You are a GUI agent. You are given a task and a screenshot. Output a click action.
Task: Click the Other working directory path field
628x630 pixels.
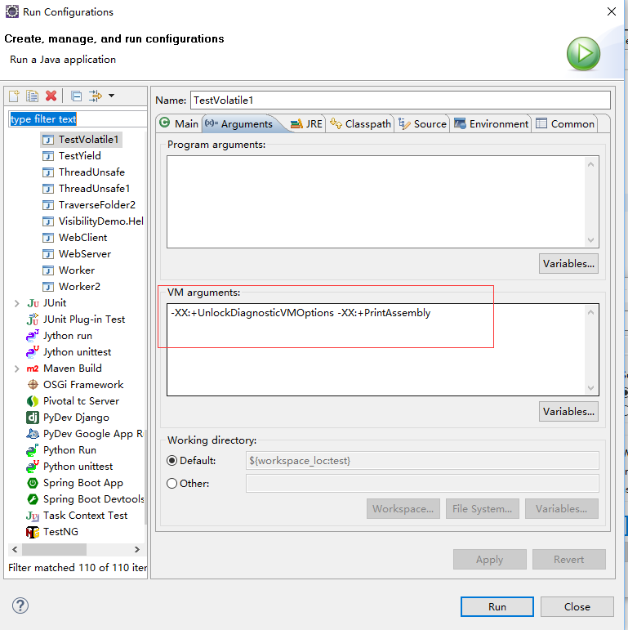[422, 484]
